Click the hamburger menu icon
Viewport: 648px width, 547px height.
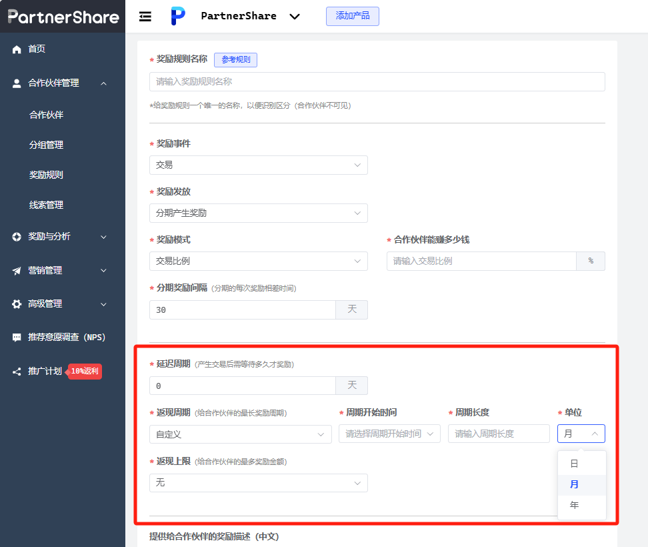click(x=145, y=17)
